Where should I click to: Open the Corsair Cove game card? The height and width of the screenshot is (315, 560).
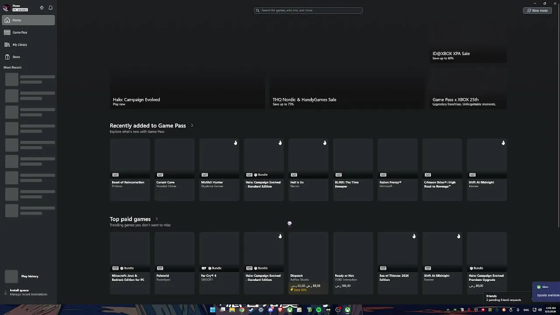pyautogui.click(x=175, y=170)
